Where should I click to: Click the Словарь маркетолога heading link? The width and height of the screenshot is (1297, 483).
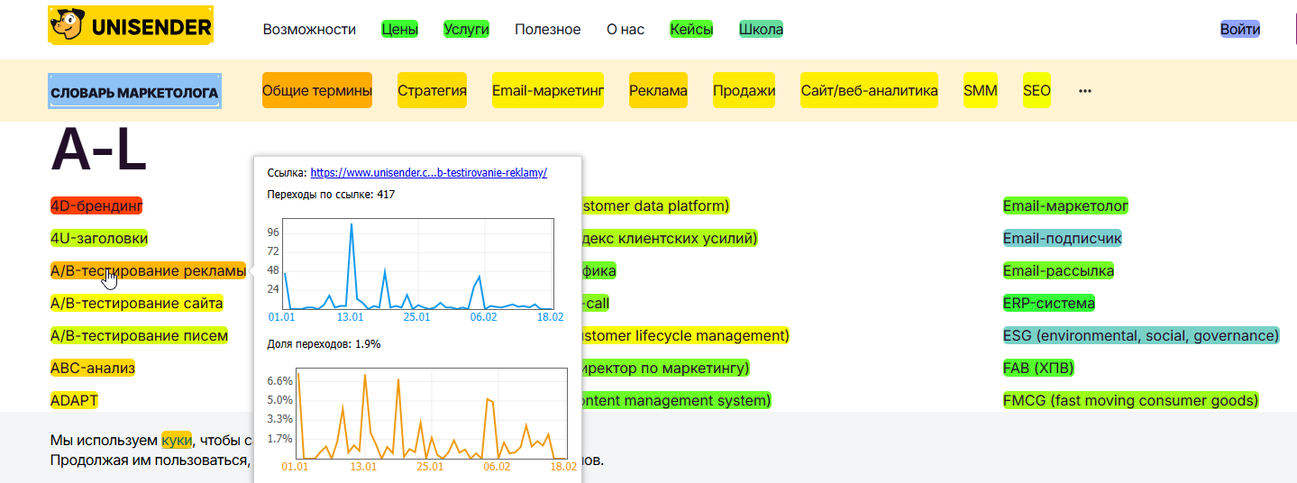click(x=134, y=92)
